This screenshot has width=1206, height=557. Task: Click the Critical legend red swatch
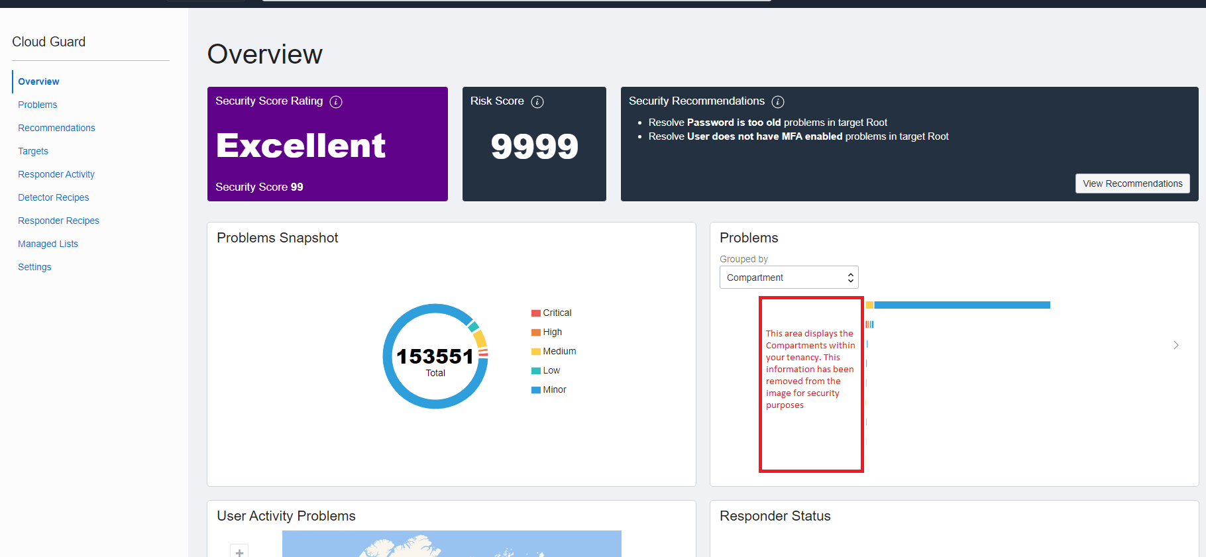coord(536,313)
